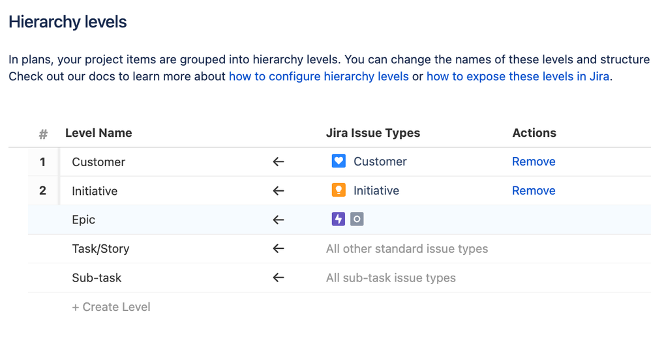This screenshot has height=348, width=651.
Task: Open the 'how to configure hierarchy levels' link
Action: pyautogui.click(x=318, y=76)
